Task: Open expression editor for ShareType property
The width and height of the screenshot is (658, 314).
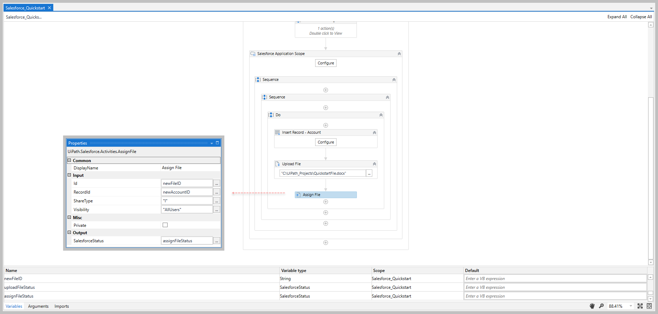Action: (x=217, y=201)
